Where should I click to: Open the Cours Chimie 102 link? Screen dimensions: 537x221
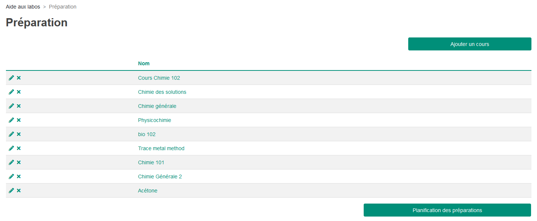coord(159,78)
